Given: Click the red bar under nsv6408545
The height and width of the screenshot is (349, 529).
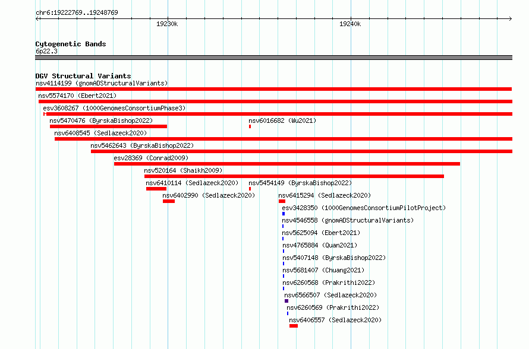Looking at the screenshot, I should coord(284,139).
